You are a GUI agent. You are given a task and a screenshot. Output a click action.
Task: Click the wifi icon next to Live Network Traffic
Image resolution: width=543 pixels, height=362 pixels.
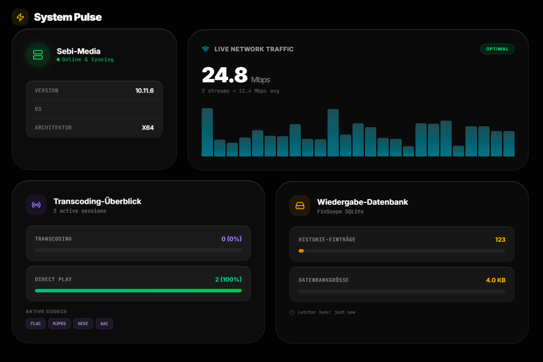[x=206, y=49]
